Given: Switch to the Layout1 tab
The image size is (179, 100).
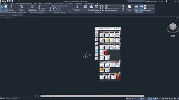Looking at the screenshot, I should tap(8, 98).
